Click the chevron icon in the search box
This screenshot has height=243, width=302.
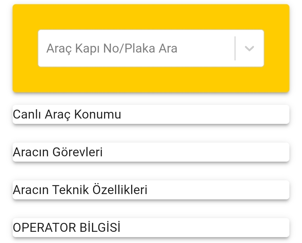249,48
